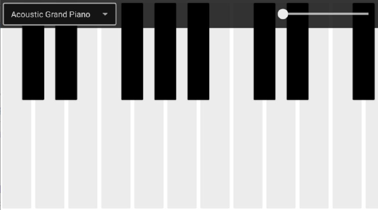Play the higher octave C# black key

(x=264, y=51)
